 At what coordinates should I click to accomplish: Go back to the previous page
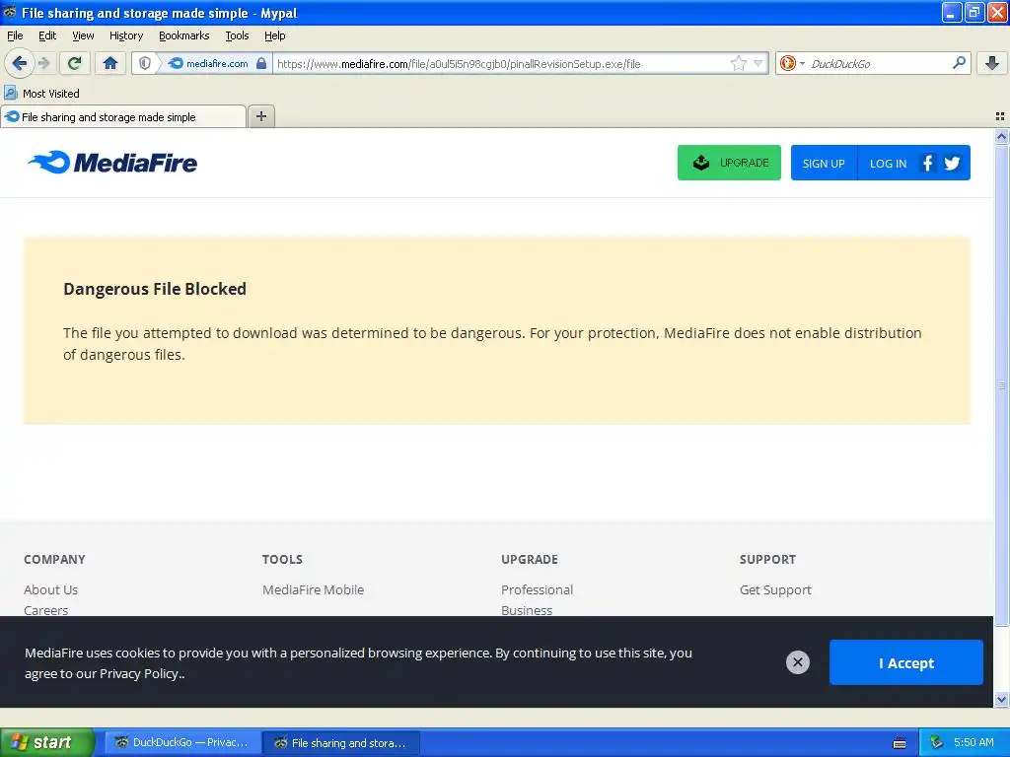coord(20,63)
